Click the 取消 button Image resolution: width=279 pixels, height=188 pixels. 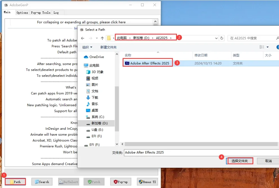[x=268, y=161]
